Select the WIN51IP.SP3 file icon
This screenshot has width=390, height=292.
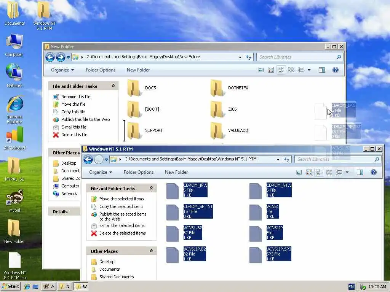pos(256,255)
